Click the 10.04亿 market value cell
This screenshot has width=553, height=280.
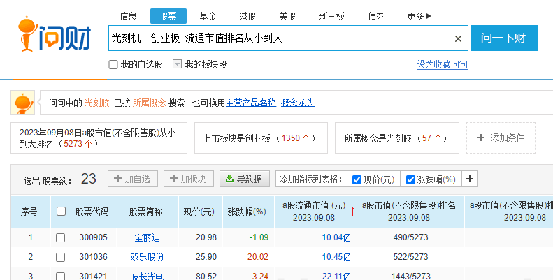click(336, 237)
